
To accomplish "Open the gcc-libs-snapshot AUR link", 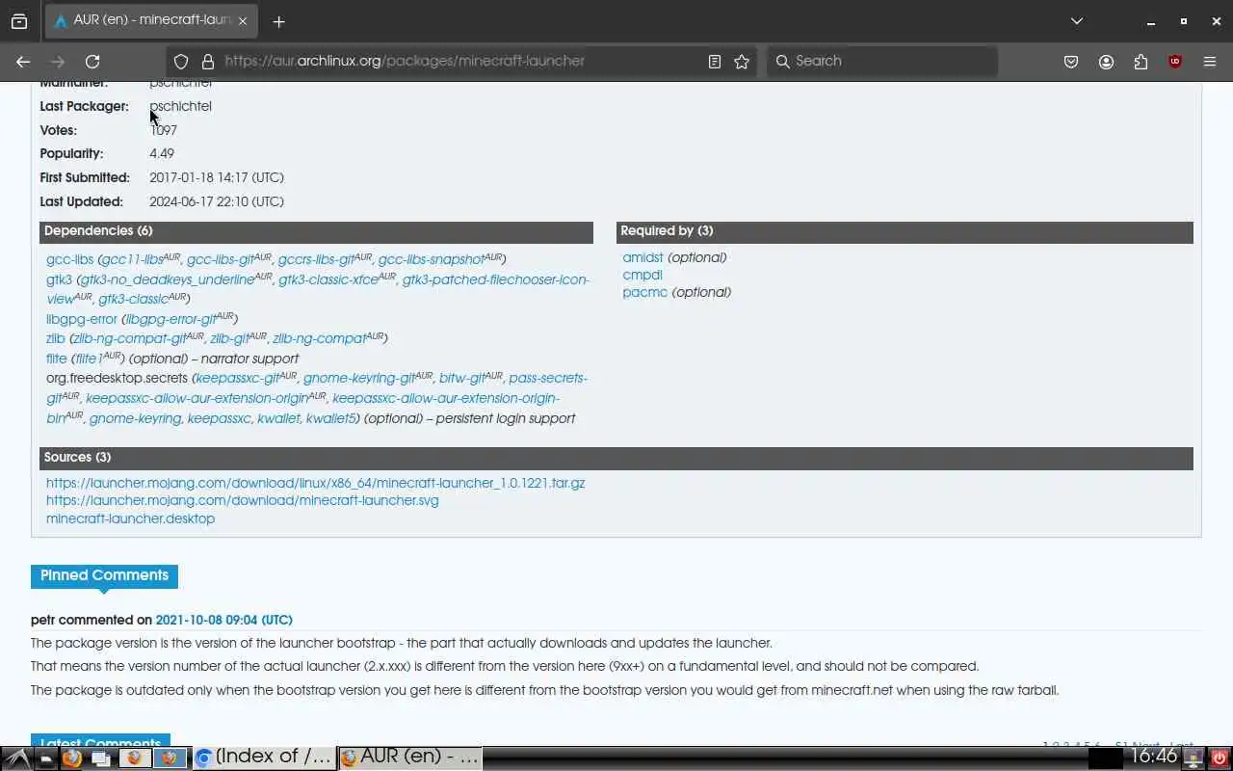I will coord(431,259).
